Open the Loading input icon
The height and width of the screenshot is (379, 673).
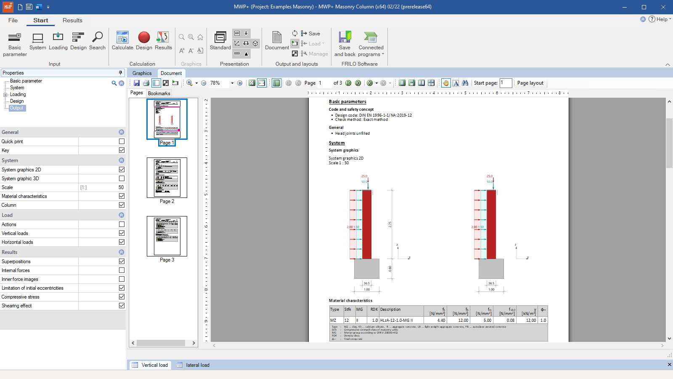click(58, 41)
